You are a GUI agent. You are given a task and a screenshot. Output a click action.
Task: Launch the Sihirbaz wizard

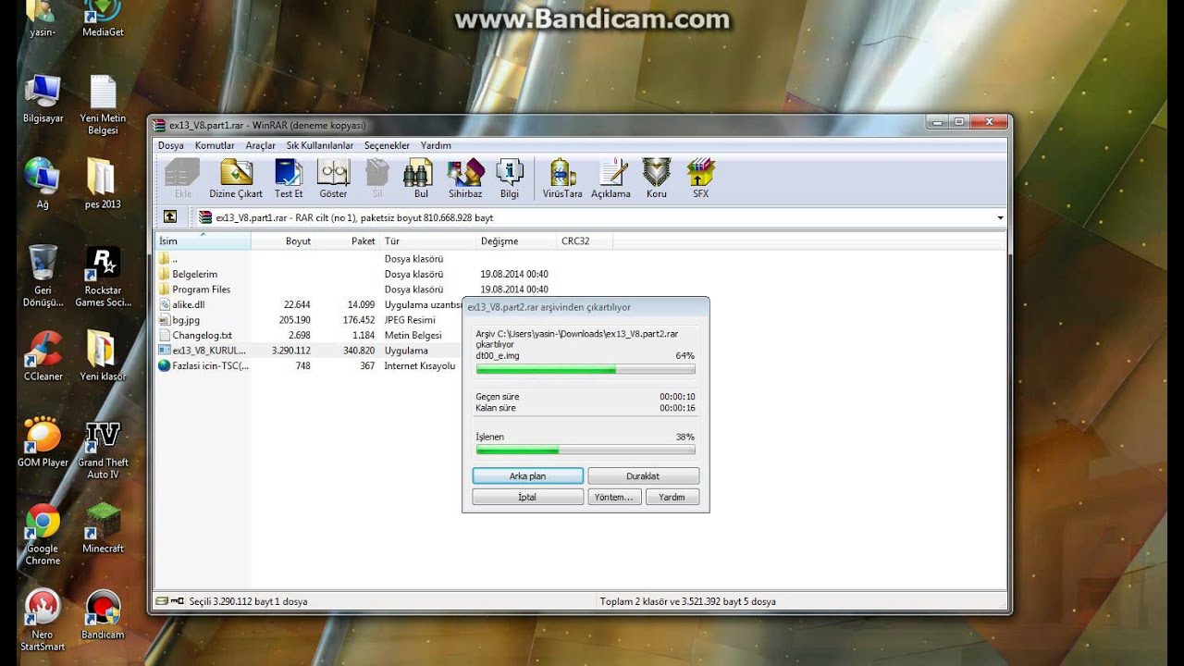pyautogui.click(x=465, y=179)
